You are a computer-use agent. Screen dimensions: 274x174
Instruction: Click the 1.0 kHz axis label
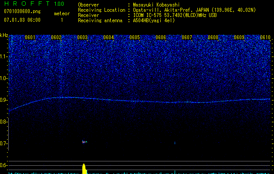pyautogui.click(x=4, y=78)
